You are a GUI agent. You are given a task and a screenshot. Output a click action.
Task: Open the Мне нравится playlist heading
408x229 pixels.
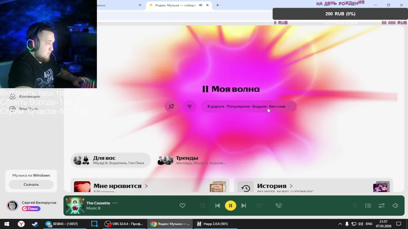[117, 186]
